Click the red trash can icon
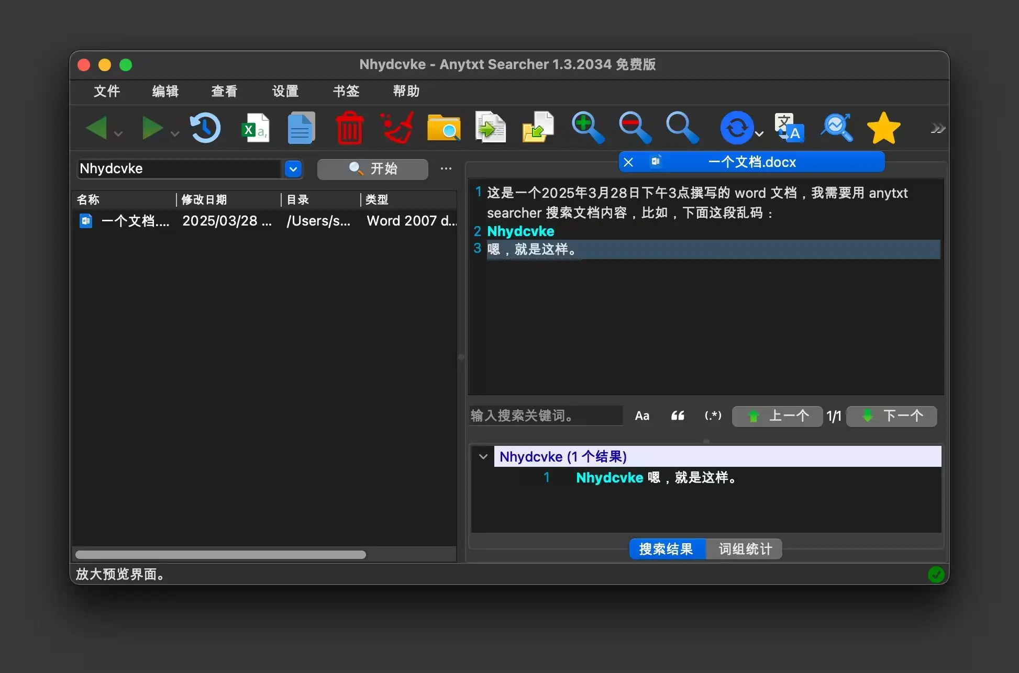 tap(349, 128)
